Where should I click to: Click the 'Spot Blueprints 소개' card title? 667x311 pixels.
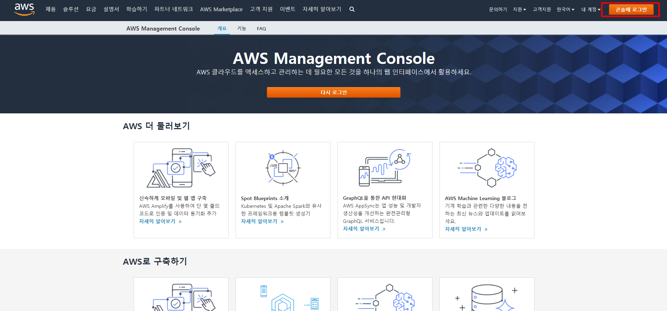click(x=265, y=198)
